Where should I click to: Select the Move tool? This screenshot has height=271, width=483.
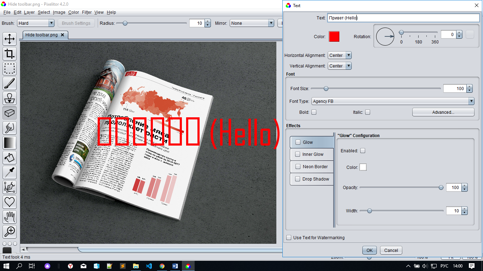(x=10, y=39)
